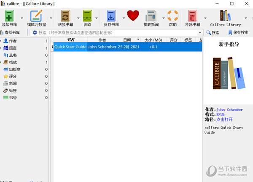Expand the Fetch news dropdown arrow

coord(164,18)
